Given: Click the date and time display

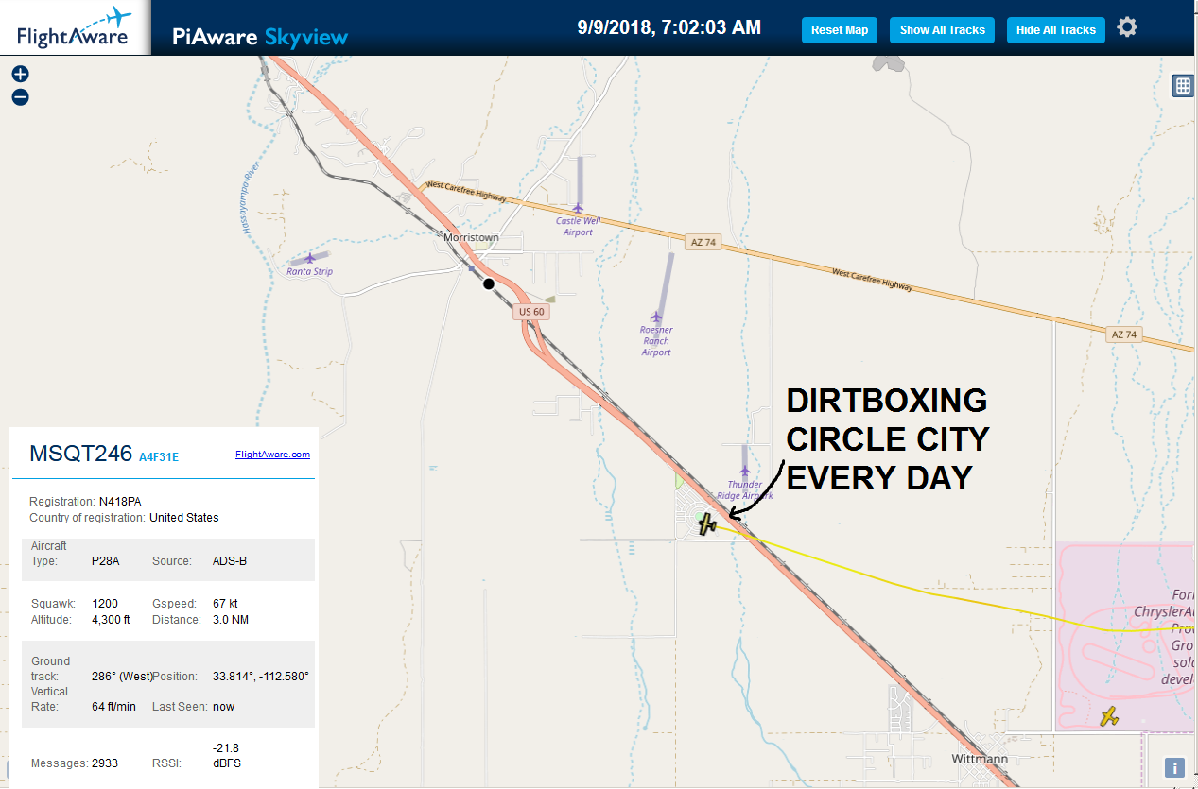Looking at the screenshot, I should click(x=669, y=27).
